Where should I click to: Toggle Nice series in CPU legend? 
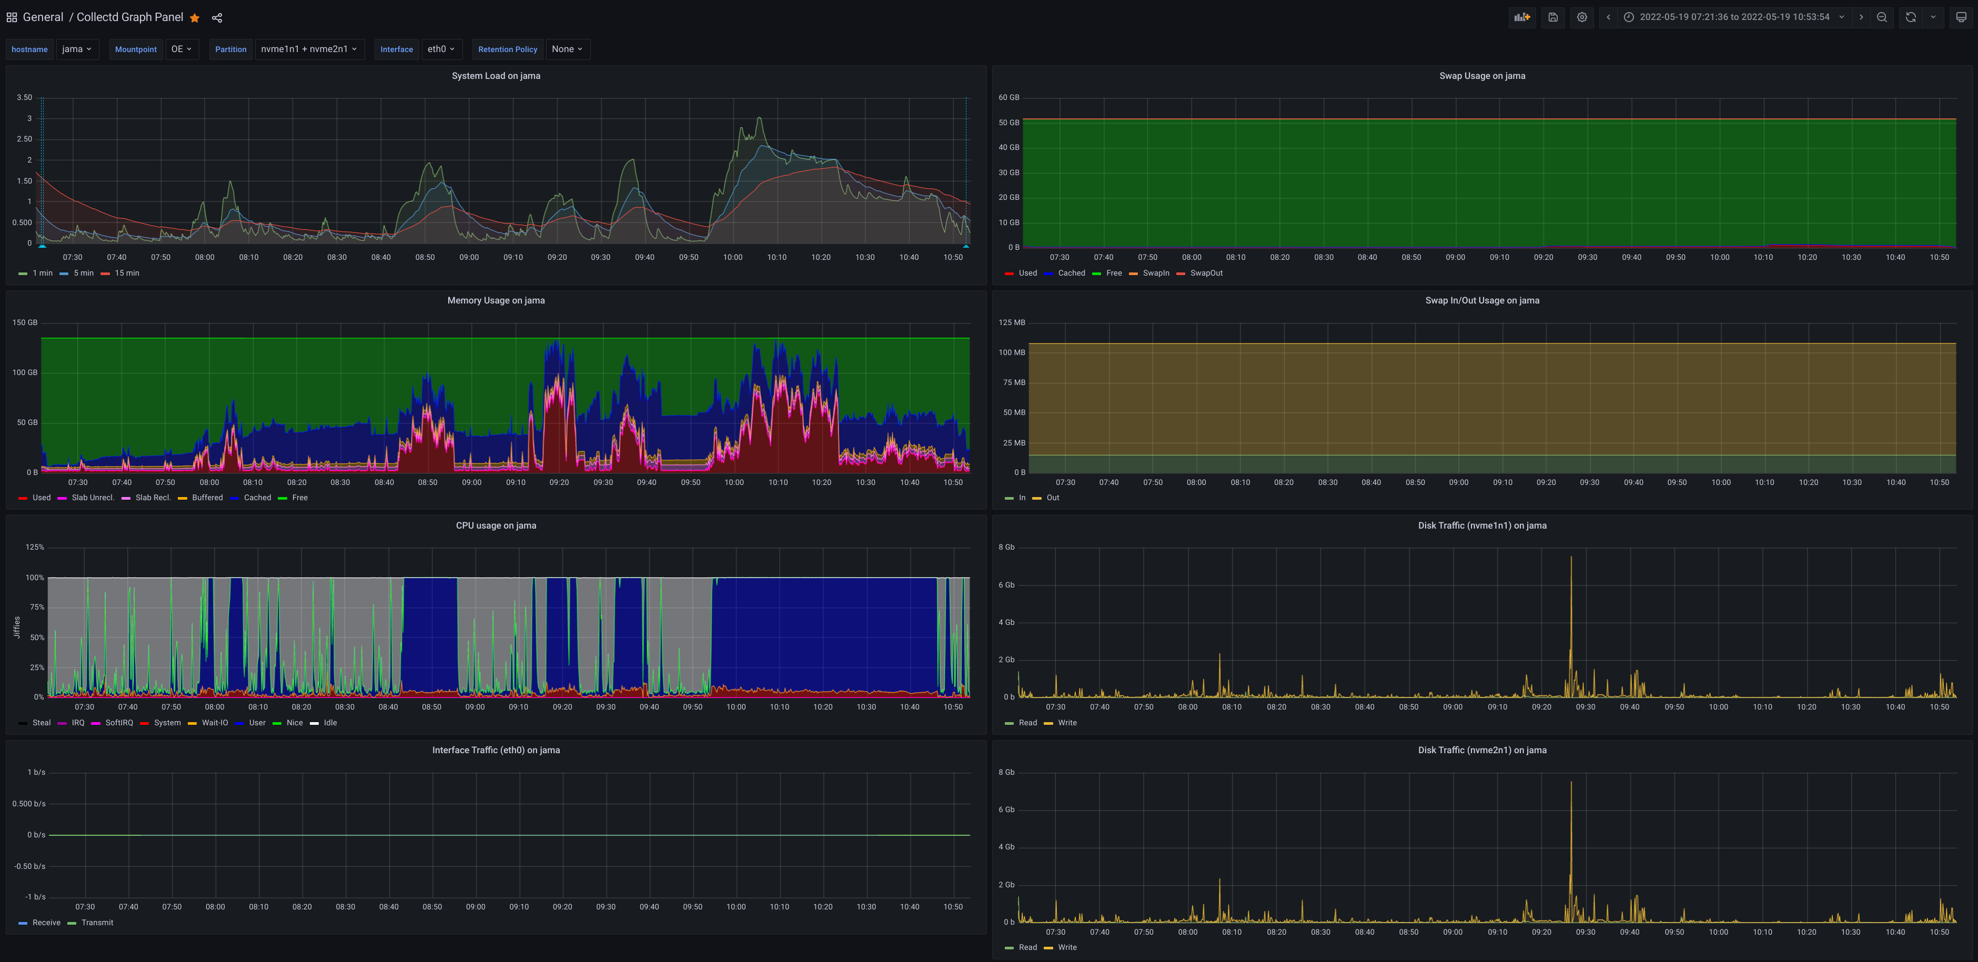point(295,723)
